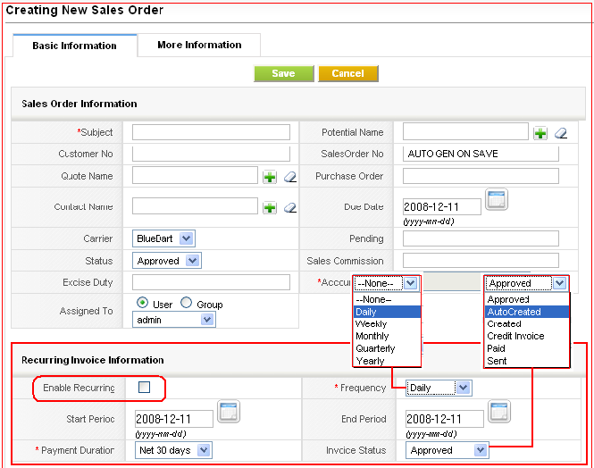
Task: Open the Start Period calendar picker
Action: (x=229, y=413)
